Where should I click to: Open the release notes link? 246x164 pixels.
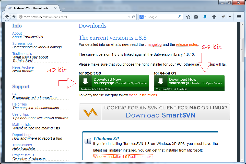click(187, 45)
